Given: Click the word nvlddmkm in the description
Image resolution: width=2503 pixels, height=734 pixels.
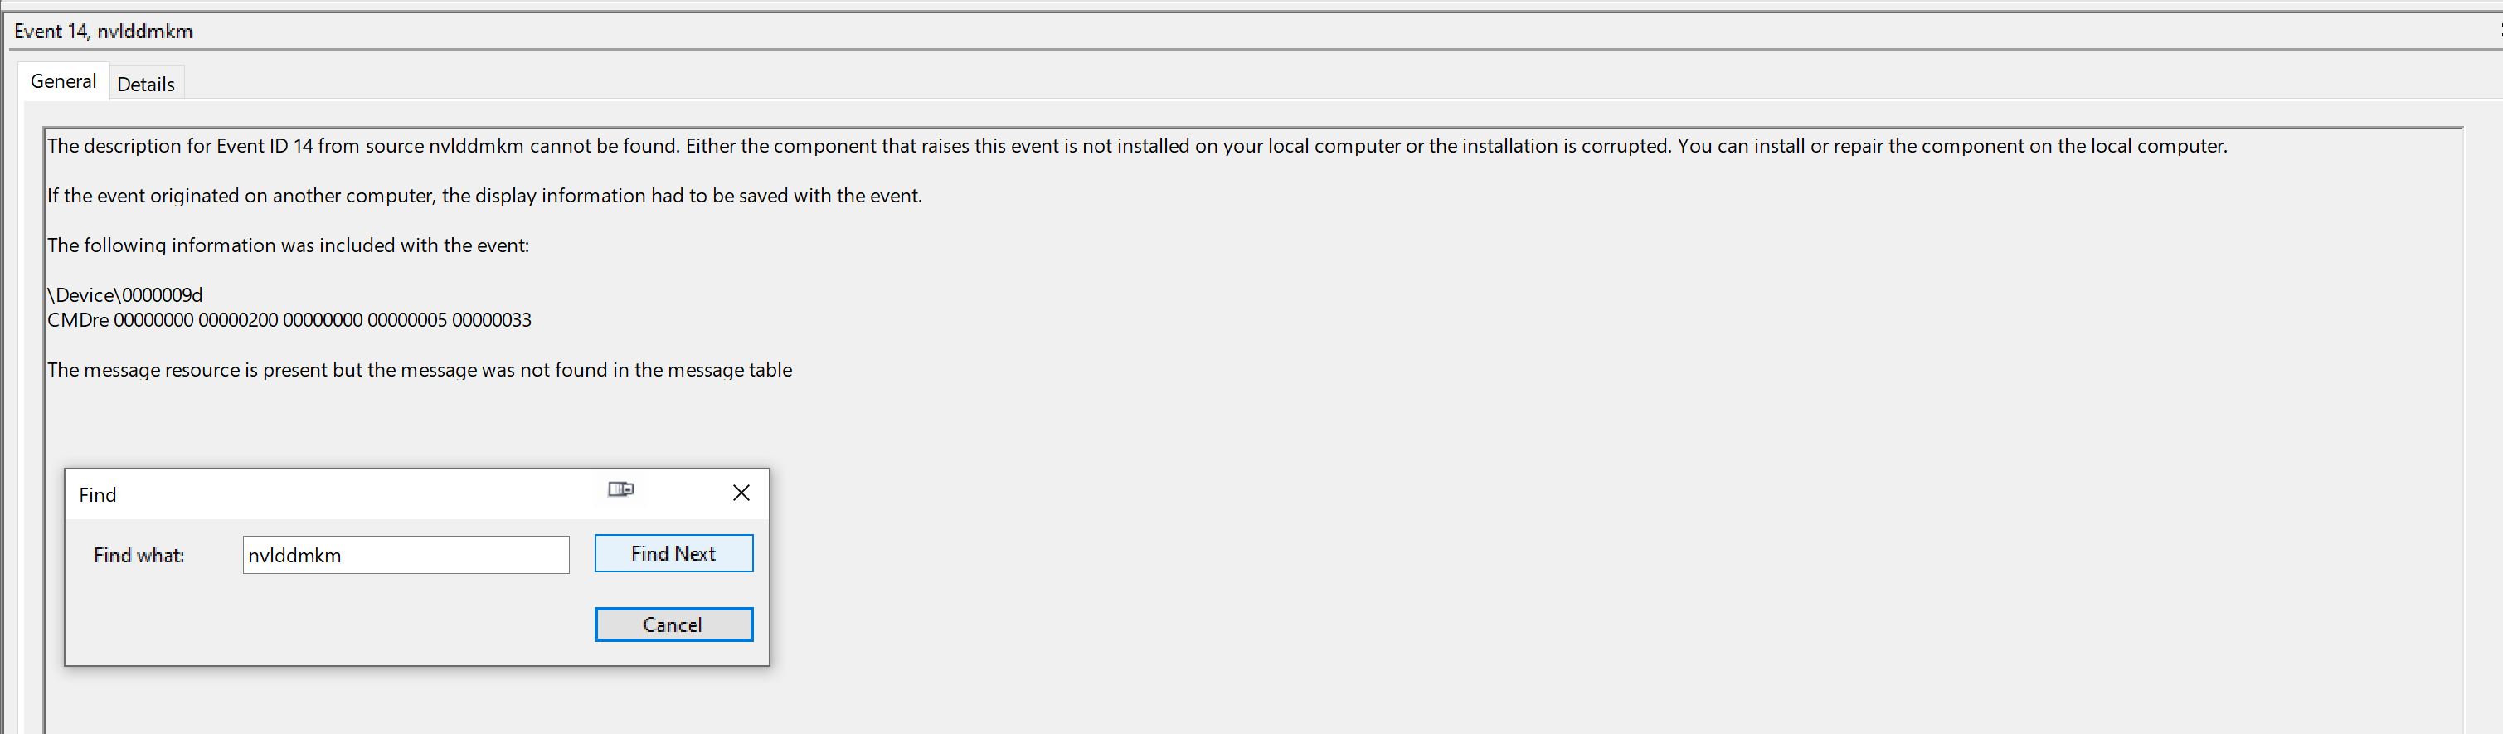Looking at the screenshot, I should coord(476,146).
